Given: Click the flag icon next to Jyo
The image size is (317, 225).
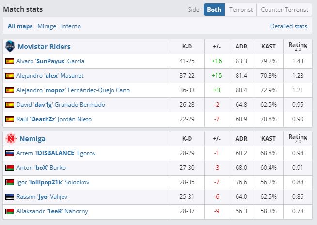Looking at the screenshot, I should pyautogui.click(x=9, y=197).
